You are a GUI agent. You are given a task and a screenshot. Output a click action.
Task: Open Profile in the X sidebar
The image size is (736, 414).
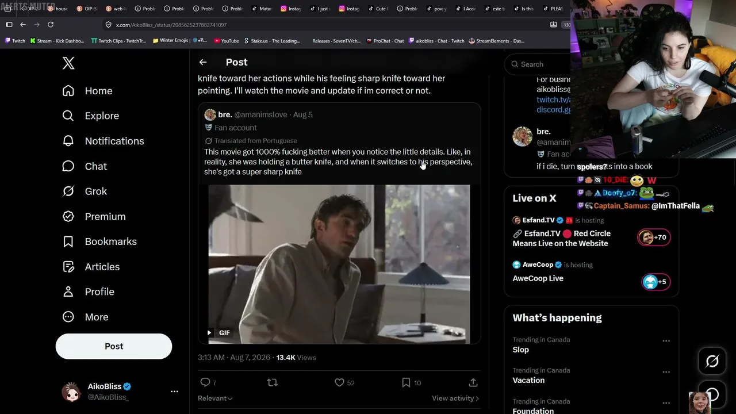[88, 292]
